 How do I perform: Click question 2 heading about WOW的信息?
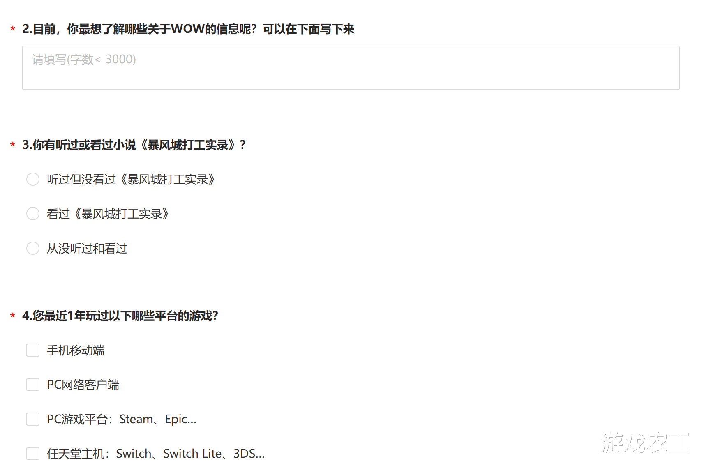point(188,29)
